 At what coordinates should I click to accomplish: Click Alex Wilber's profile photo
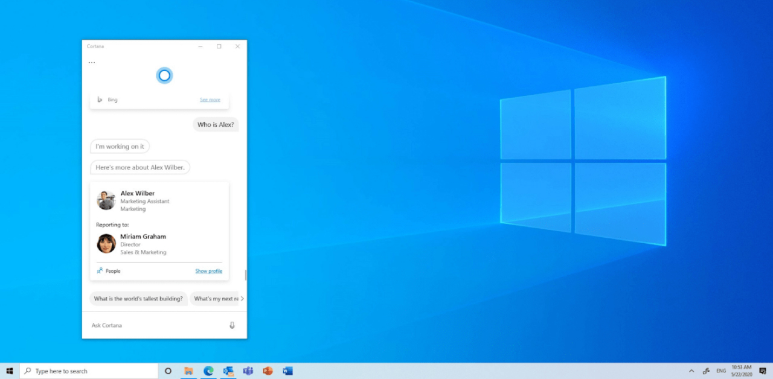click(106, 200)
